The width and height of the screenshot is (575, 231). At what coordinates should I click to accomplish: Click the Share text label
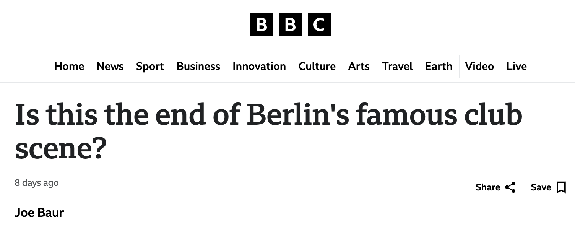click(x=488, y=187)
